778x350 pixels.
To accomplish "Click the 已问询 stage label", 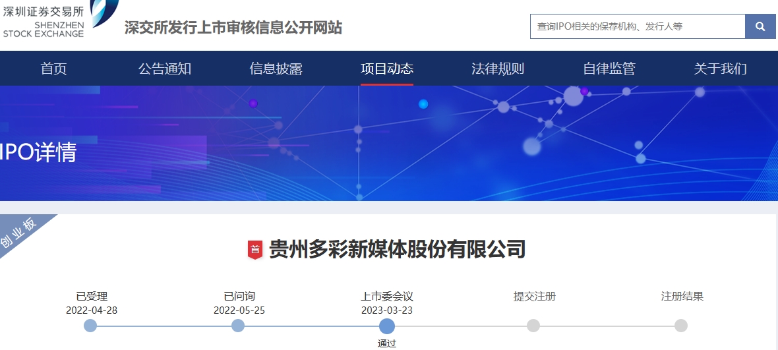I will 239,297.
